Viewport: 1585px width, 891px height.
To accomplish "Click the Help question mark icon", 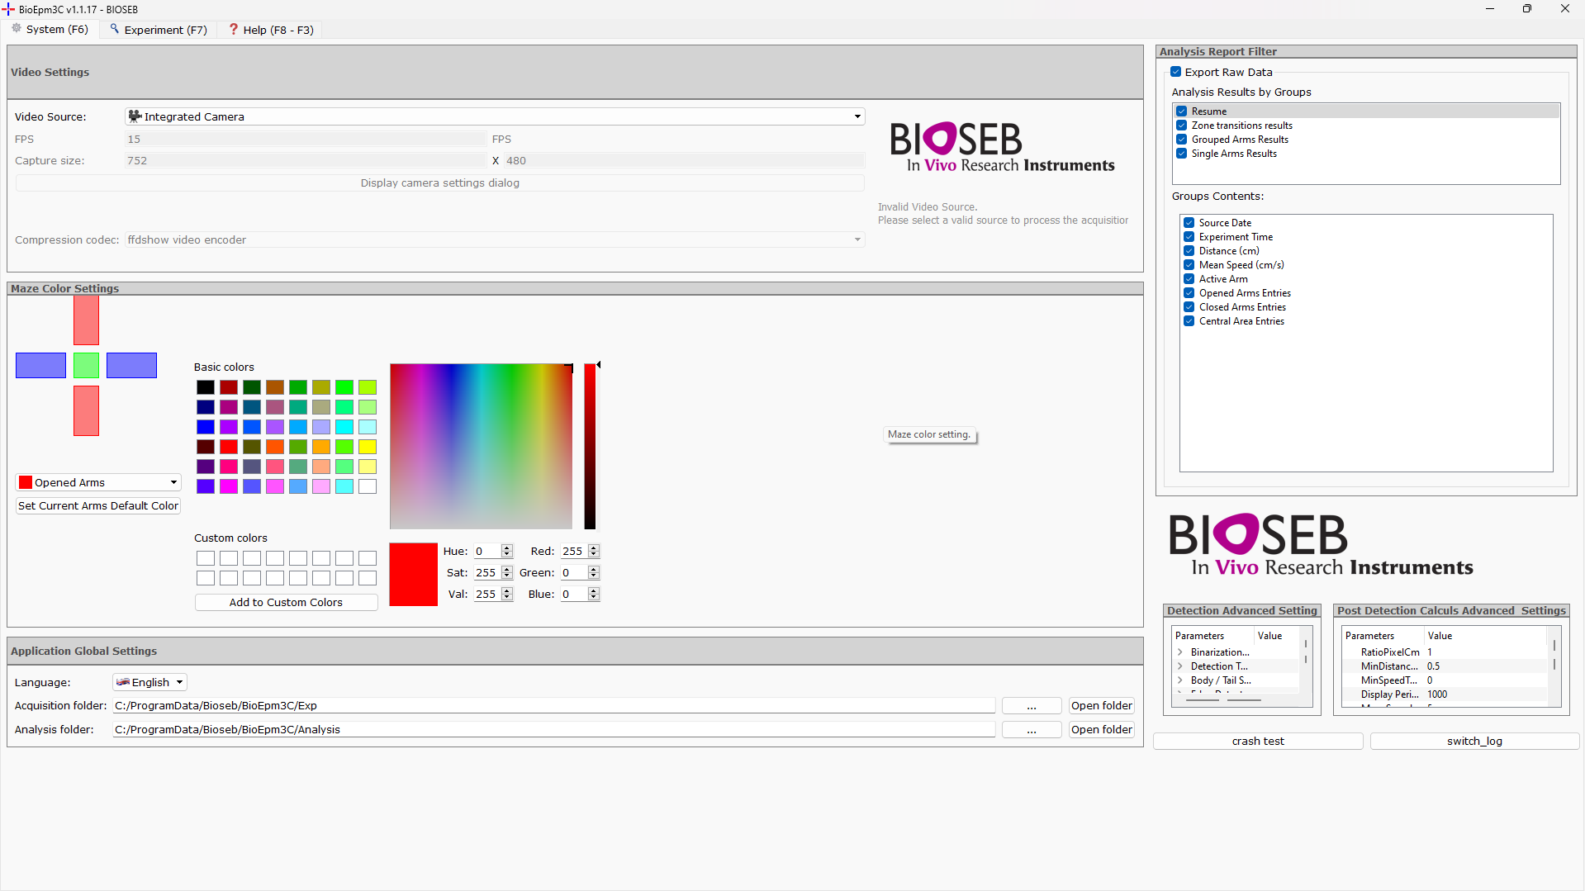I will pos(234,29).
